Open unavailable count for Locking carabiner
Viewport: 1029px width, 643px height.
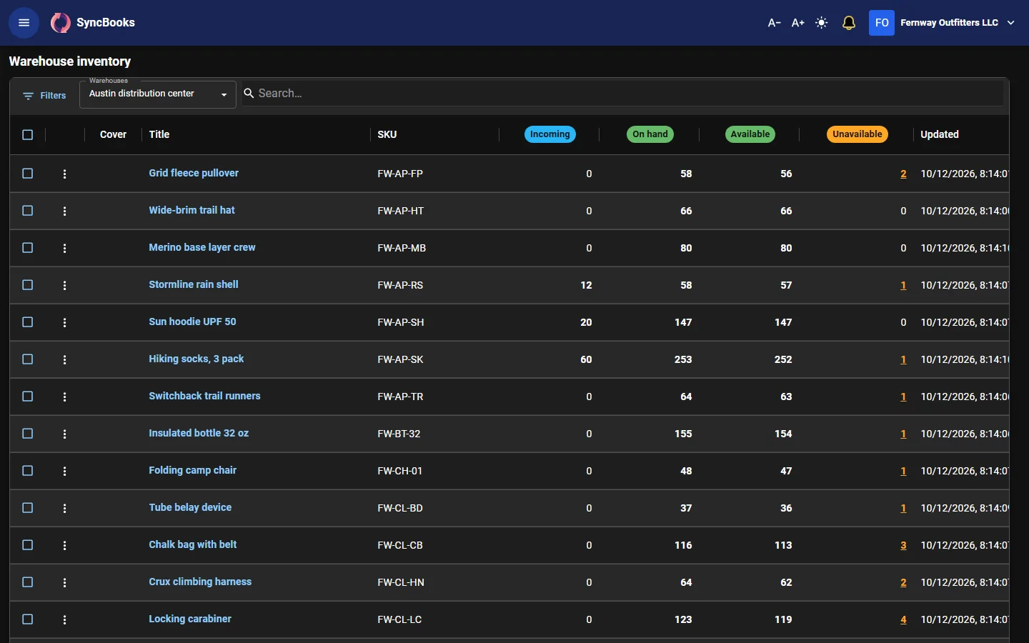(x=903, y=619)
